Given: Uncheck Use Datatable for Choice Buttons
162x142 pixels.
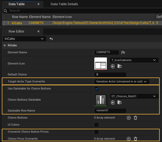Looking at the screenshot, I should point(96,89).
